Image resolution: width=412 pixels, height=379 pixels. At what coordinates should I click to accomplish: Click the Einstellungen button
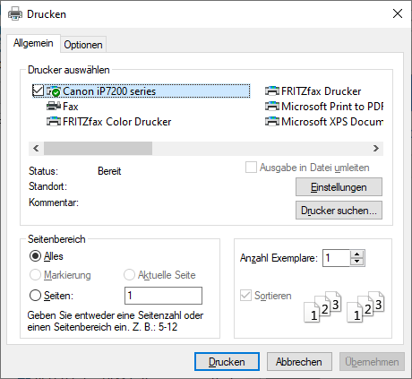pos(339,187)
